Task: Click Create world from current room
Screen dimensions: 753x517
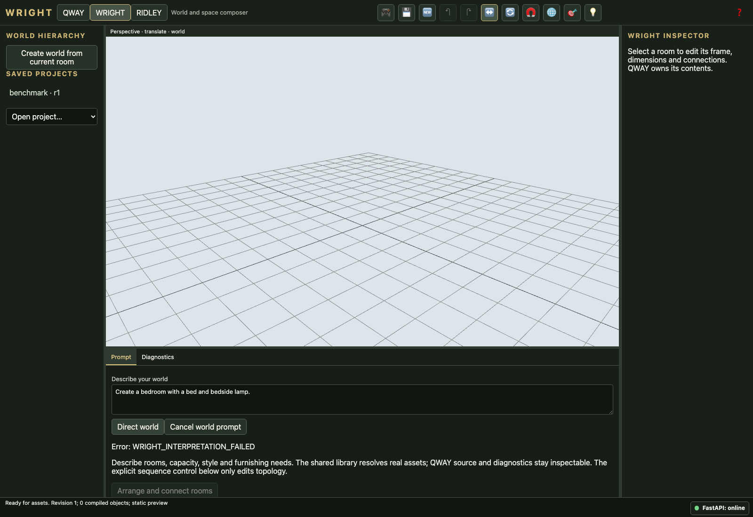Action: point(52,57)
